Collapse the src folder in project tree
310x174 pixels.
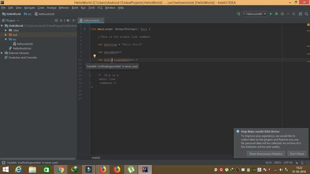pos(6,39)
